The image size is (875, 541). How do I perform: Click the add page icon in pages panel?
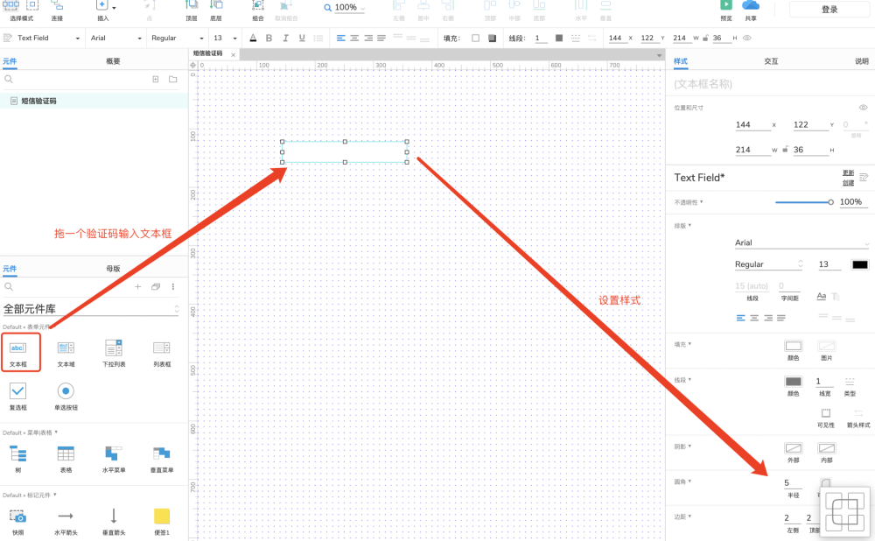click(x=156, y=80)
